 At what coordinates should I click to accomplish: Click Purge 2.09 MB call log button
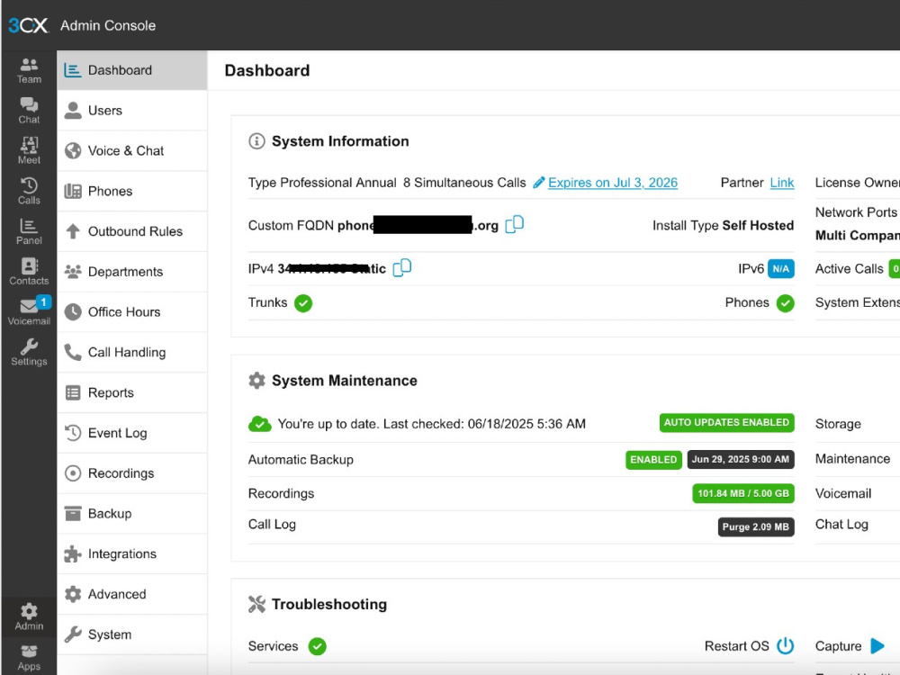click(x=756, y=526)
